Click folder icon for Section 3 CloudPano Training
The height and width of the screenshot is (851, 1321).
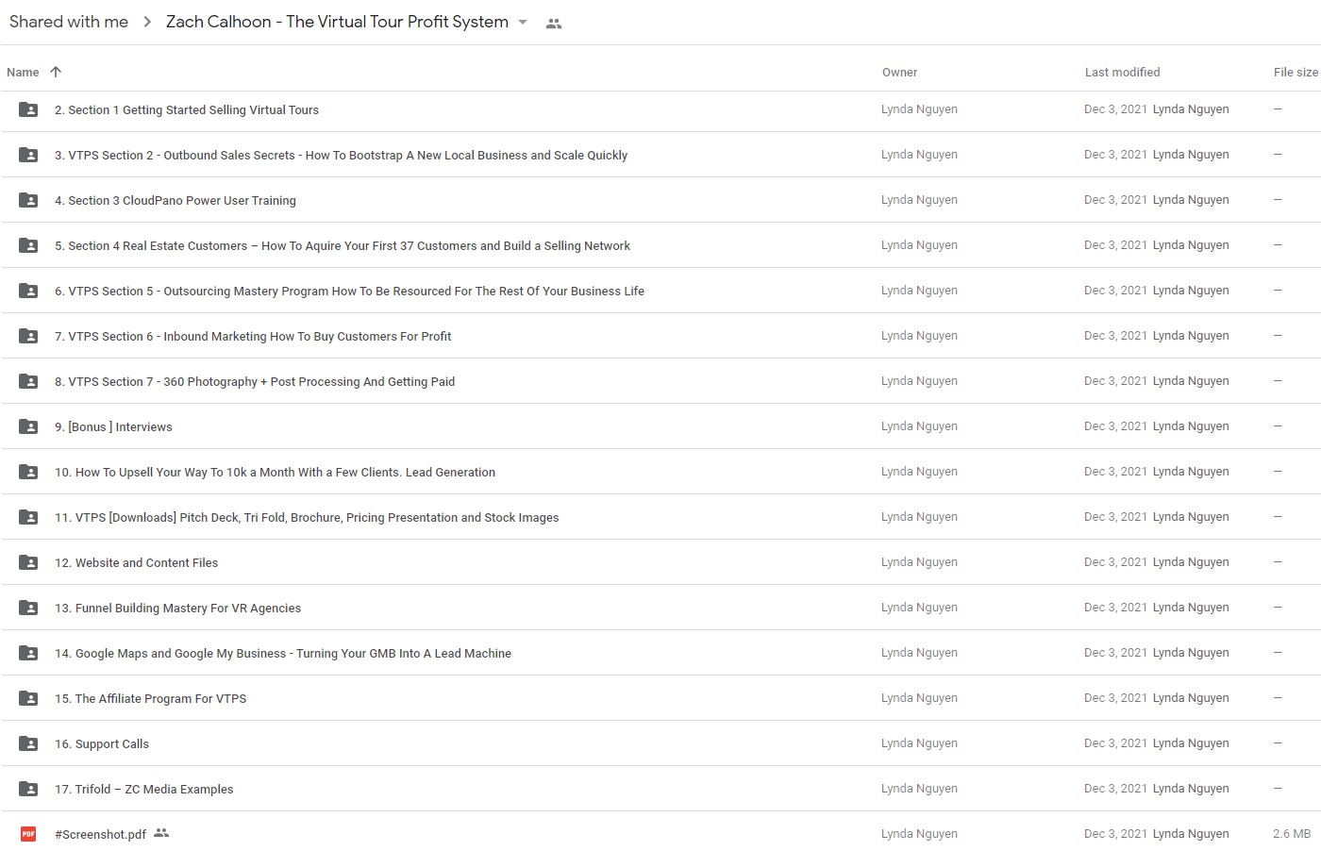(28, 200)
